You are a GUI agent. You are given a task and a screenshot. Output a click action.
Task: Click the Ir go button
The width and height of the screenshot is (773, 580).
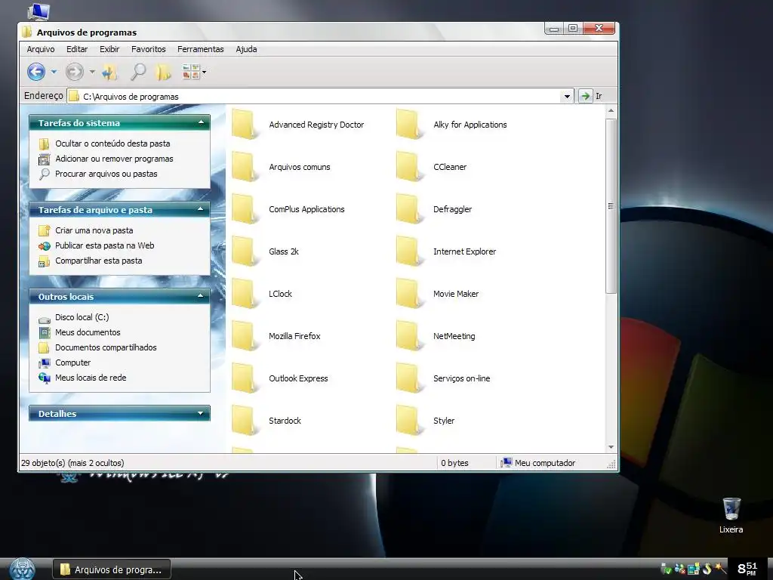coord(590,96)
